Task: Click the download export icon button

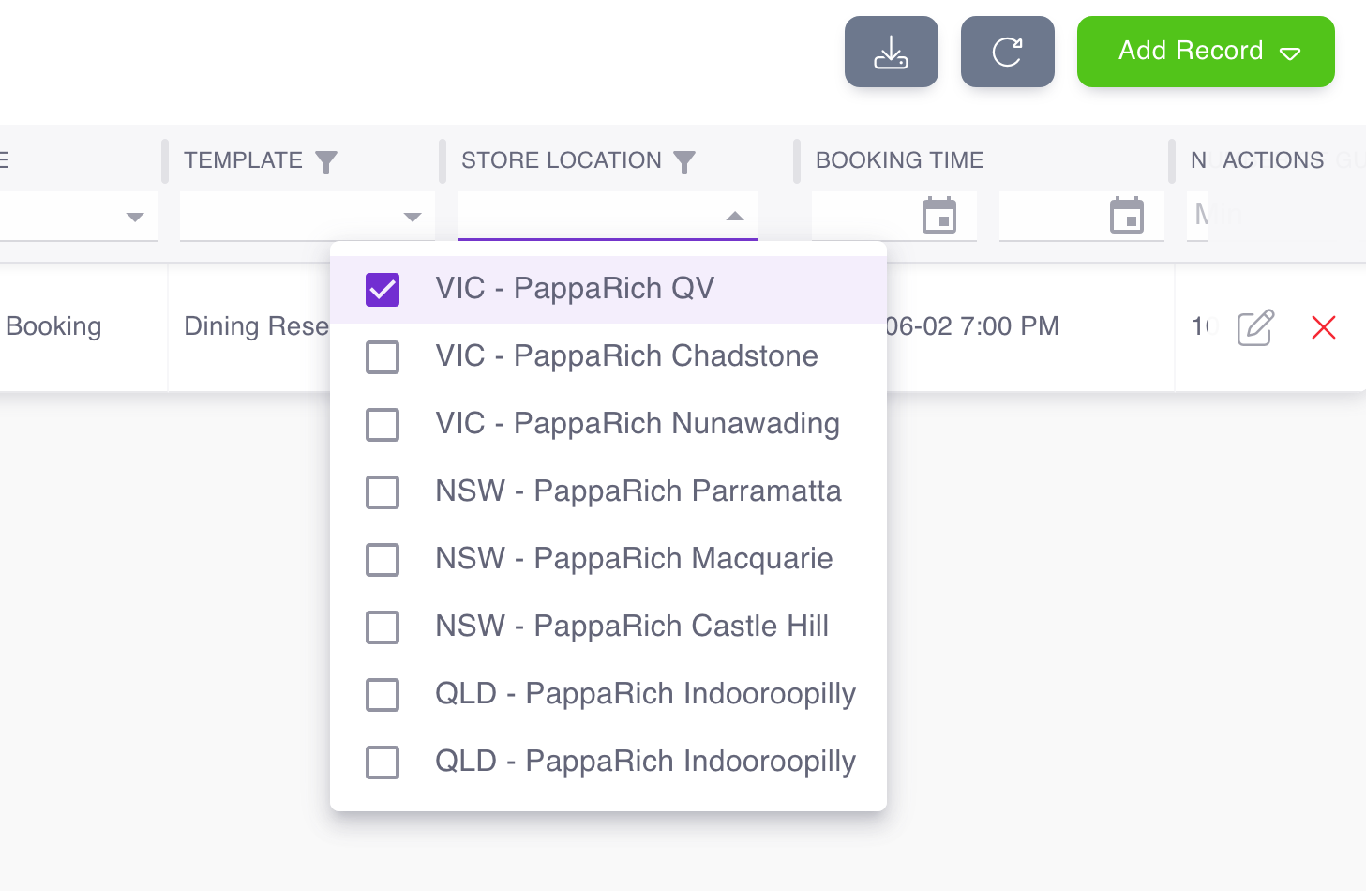Action: coord(891,52)
